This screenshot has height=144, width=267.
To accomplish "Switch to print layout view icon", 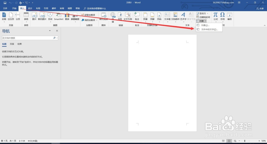I will coord(229,141).
